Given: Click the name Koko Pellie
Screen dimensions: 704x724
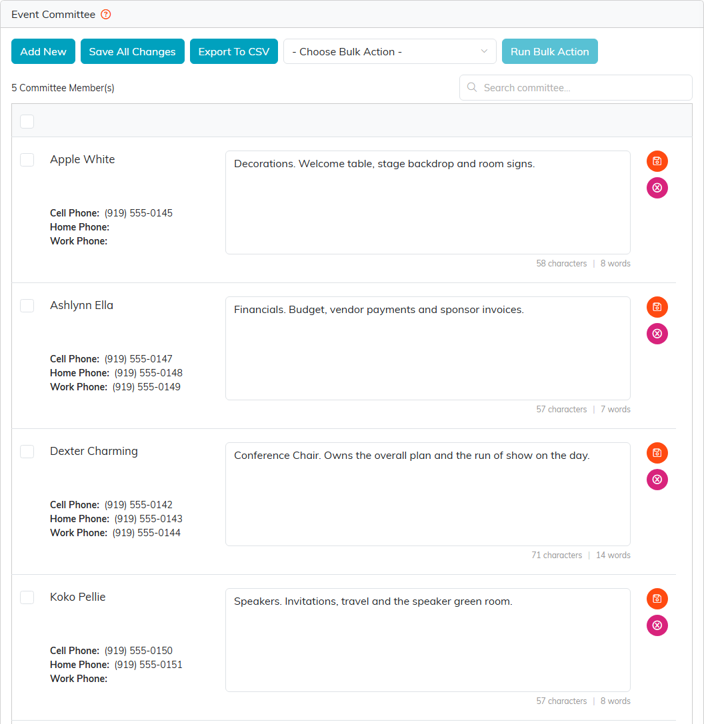Looking at the screenshot, I should tap(77, 597).
